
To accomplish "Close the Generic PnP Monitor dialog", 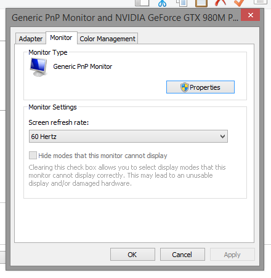I will pyautogui.click(x=250, y=15).
